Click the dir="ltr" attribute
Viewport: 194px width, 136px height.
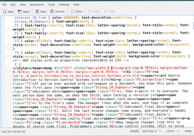coord(63,68)
